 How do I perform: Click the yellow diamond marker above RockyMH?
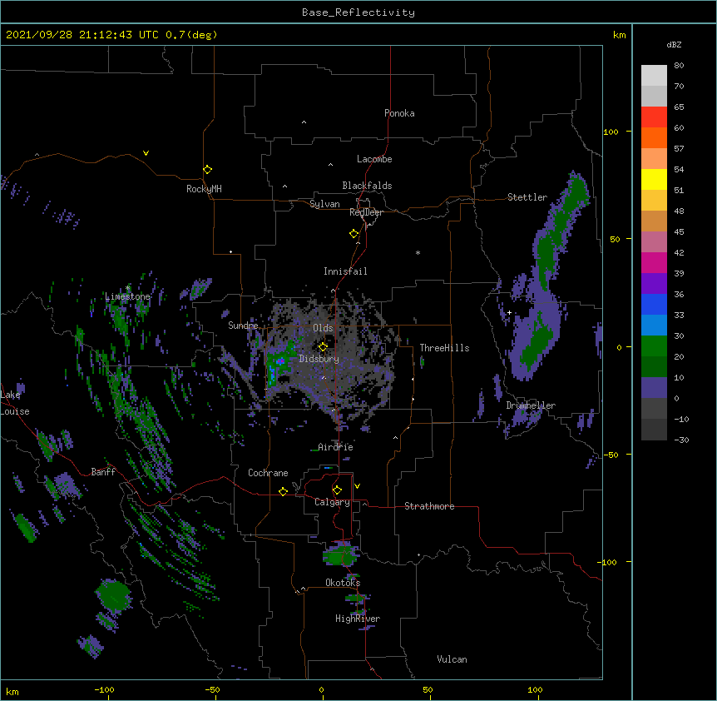pos(207,170)
